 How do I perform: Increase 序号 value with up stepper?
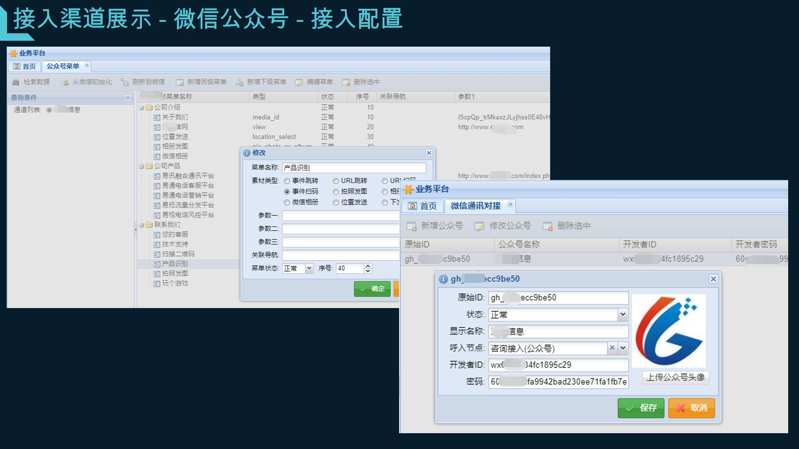[368, 266]
